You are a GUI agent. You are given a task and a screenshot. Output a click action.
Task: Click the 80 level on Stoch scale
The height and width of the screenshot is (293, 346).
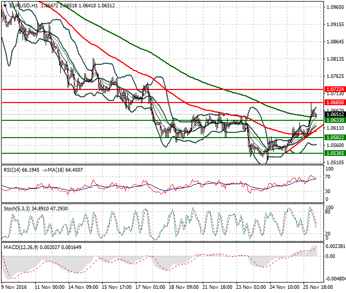click(328, 212)
